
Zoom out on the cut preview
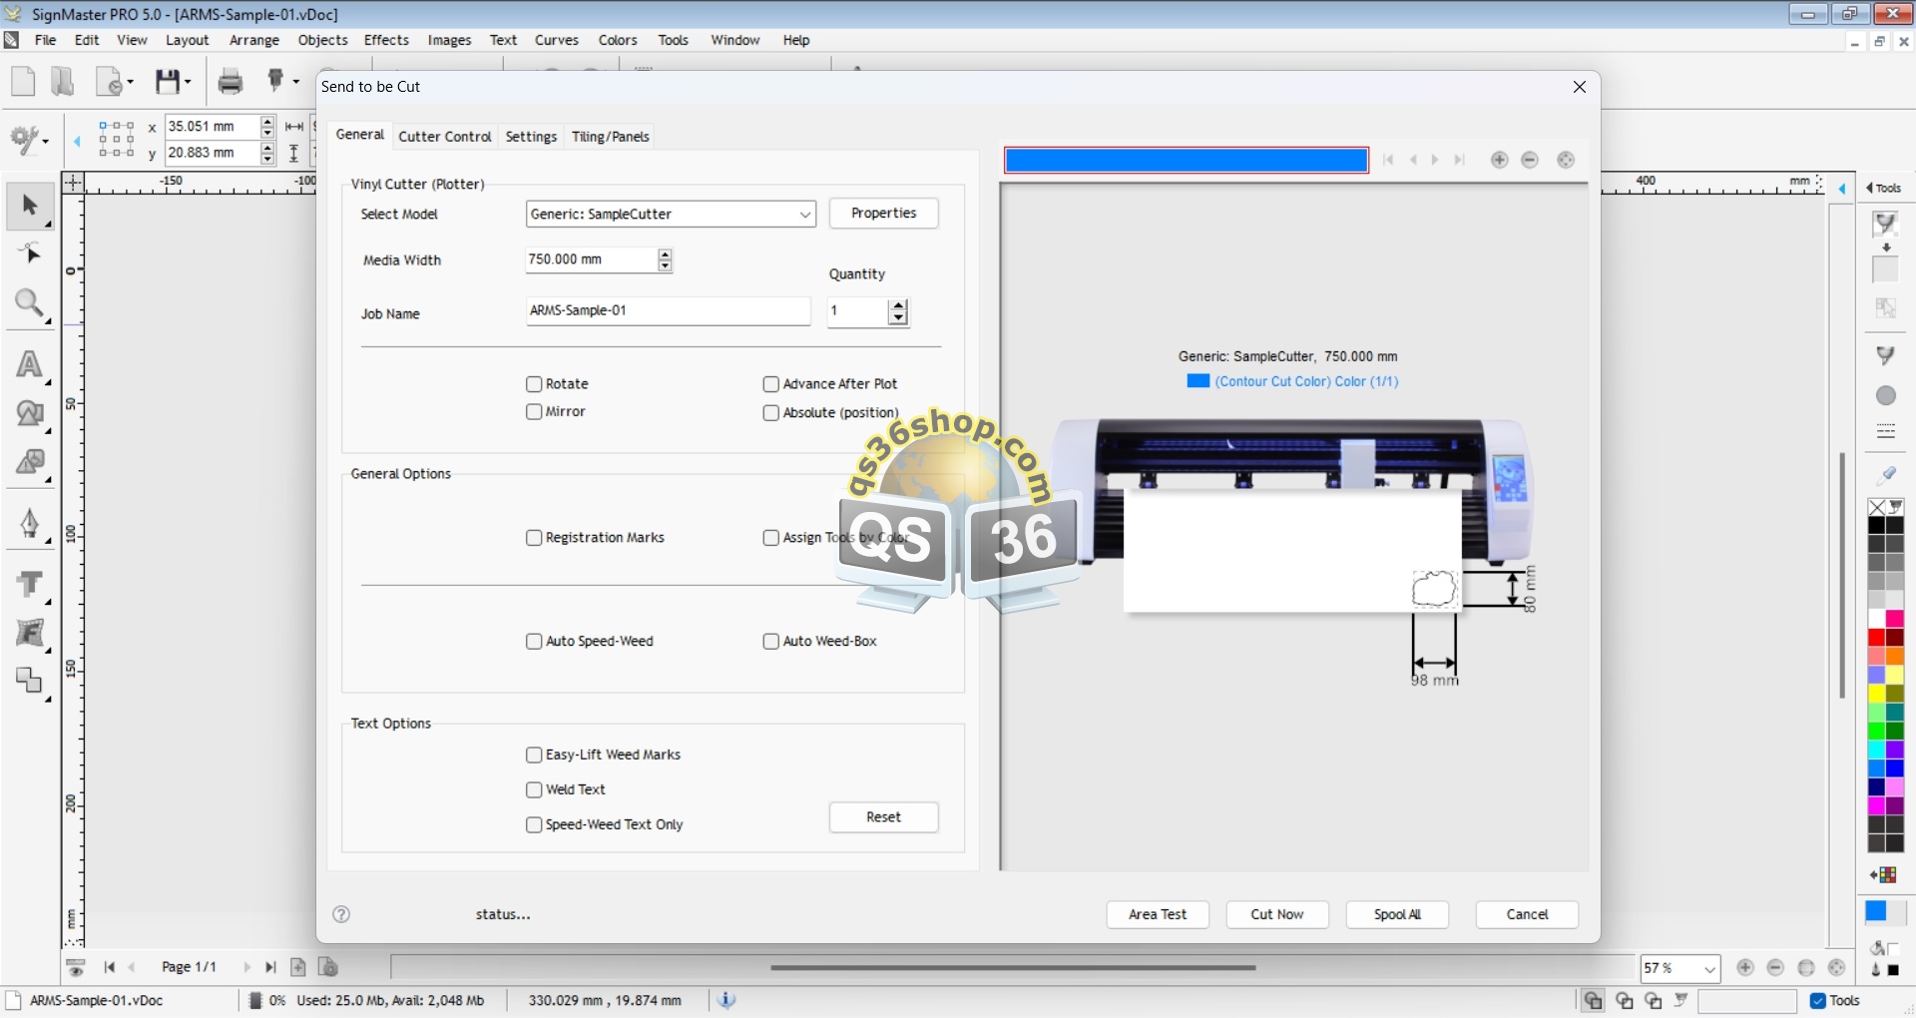pyautogui.click(x=1530, y=160)
